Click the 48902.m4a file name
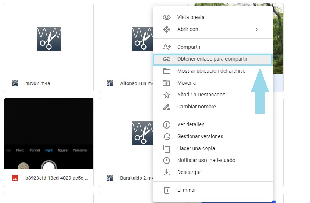 (x=38, y=83)
